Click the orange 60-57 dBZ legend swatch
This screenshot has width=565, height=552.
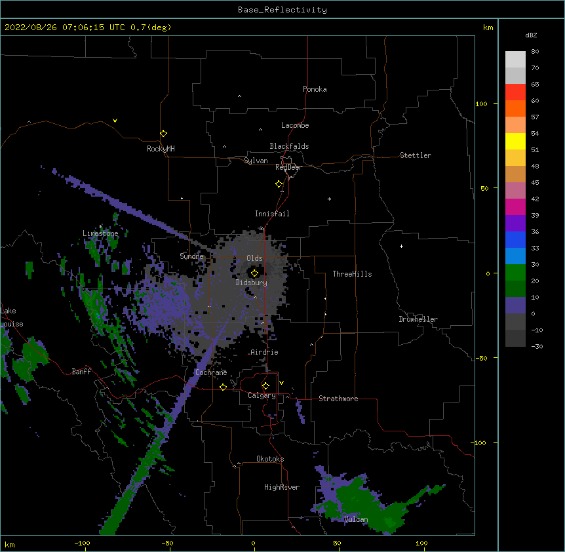515,108
